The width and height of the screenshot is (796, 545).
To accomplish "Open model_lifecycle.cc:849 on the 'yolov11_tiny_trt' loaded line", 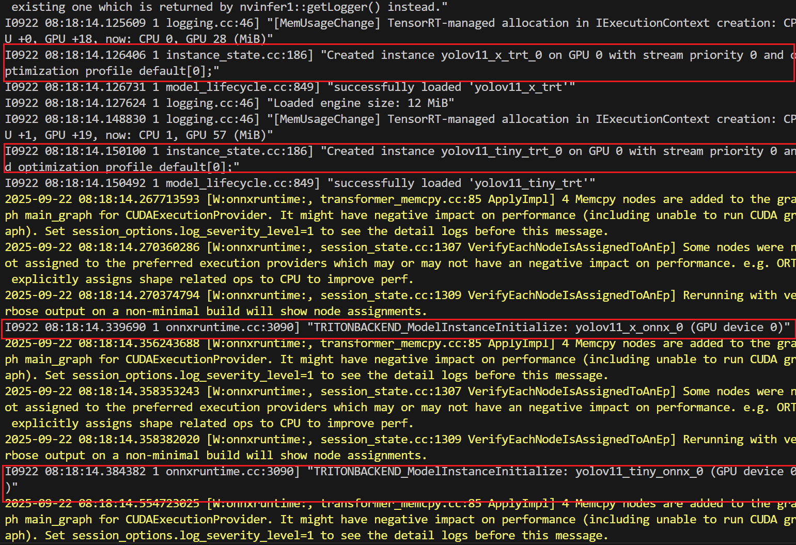I will point(242,183).
